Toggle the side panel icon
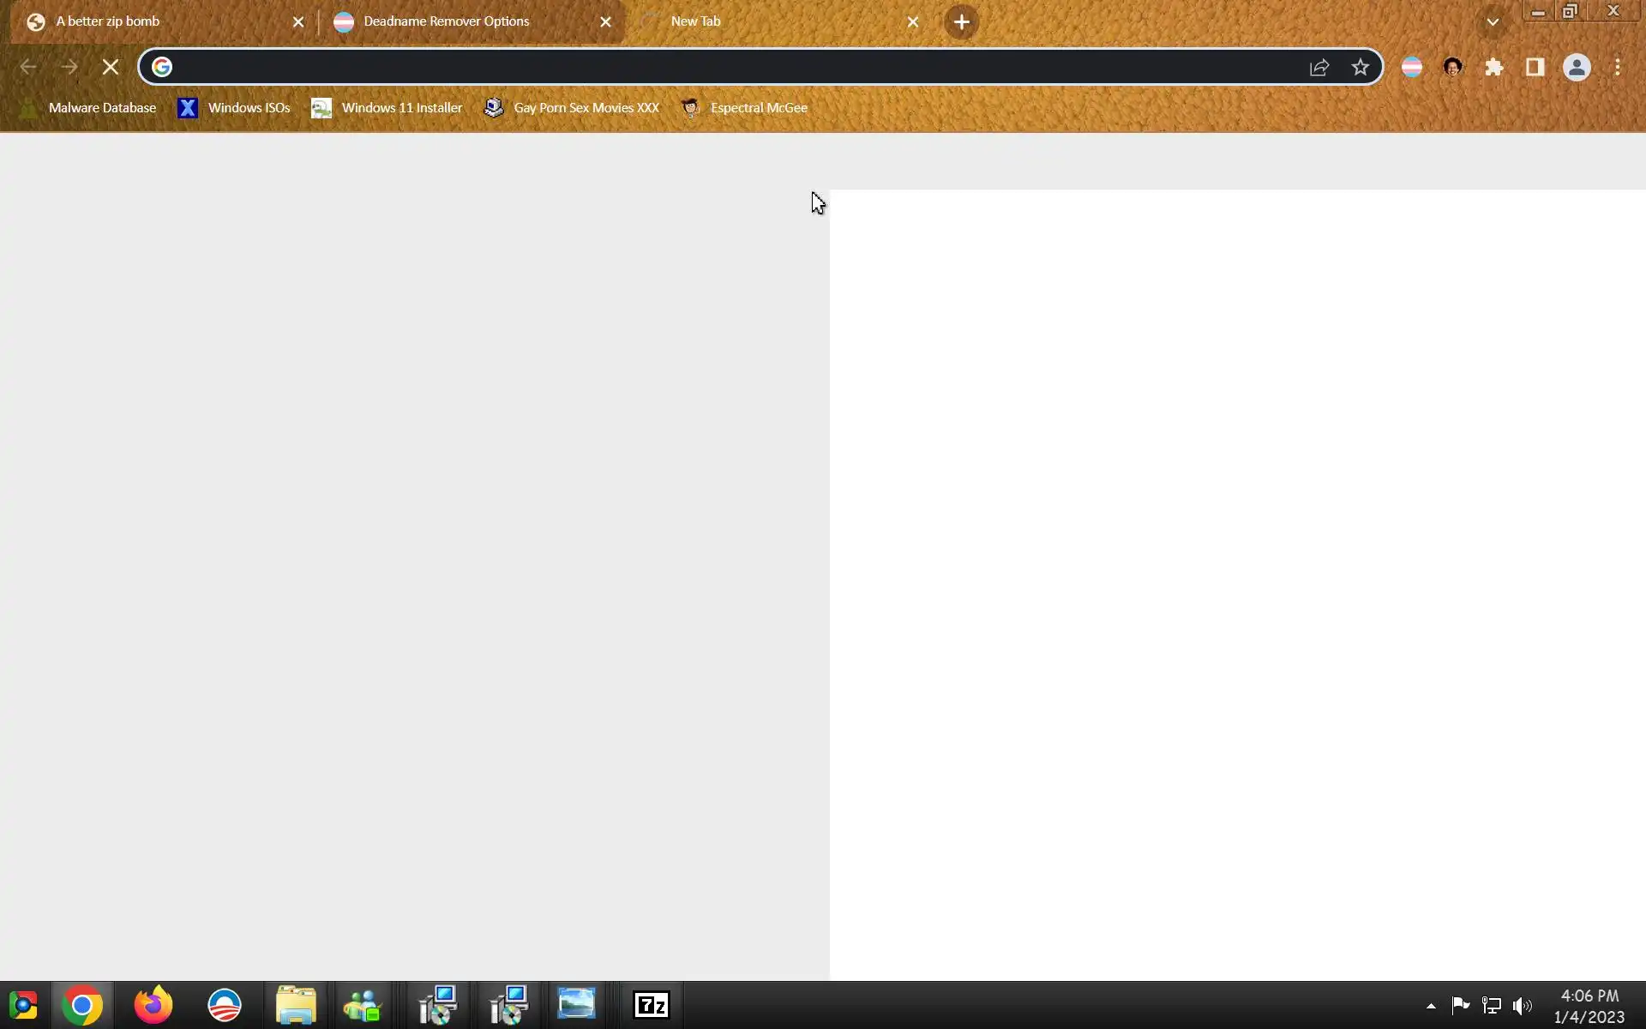The image size is (1646, 1029). pos(1535,67)
